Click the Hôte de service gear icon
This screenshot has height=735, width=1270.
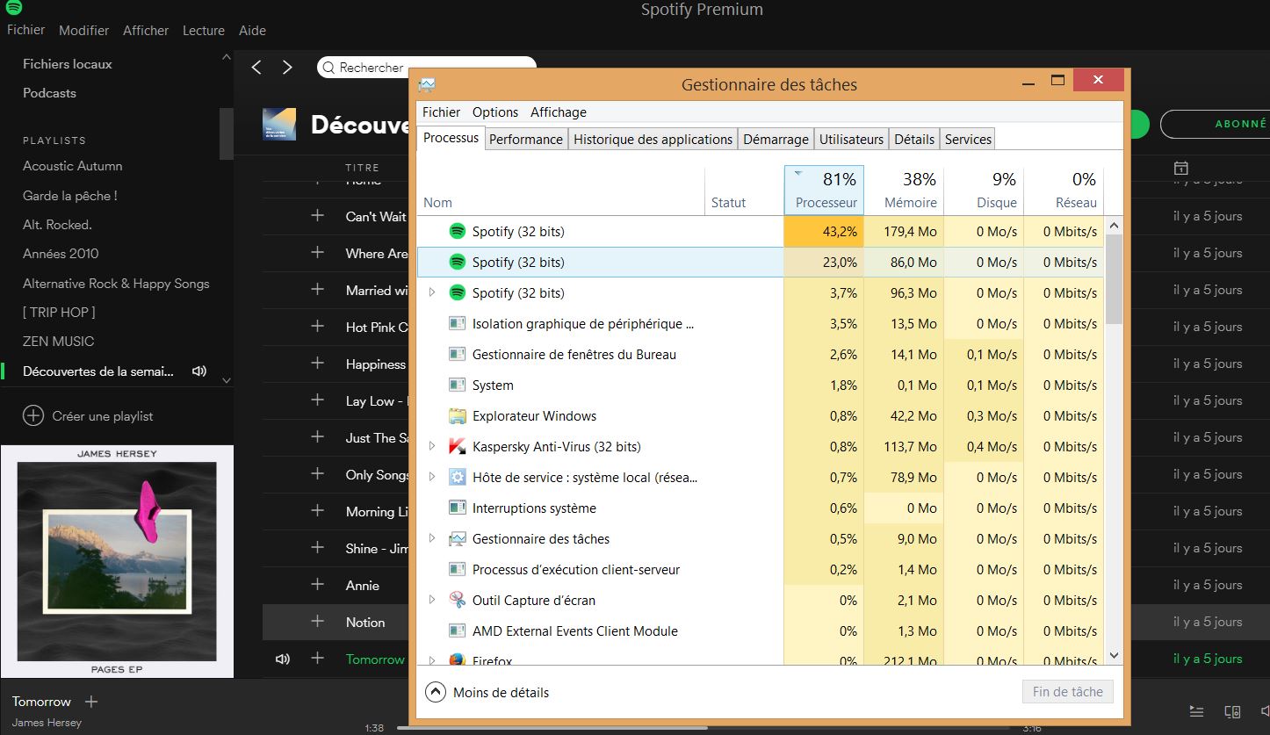(457, 477)
